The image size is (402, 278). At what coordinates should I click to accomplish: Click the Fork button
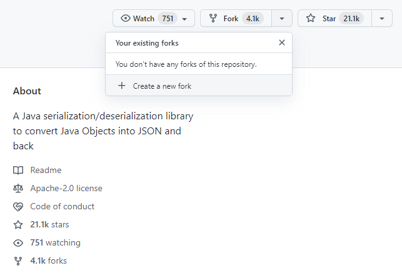coord(236,18)
